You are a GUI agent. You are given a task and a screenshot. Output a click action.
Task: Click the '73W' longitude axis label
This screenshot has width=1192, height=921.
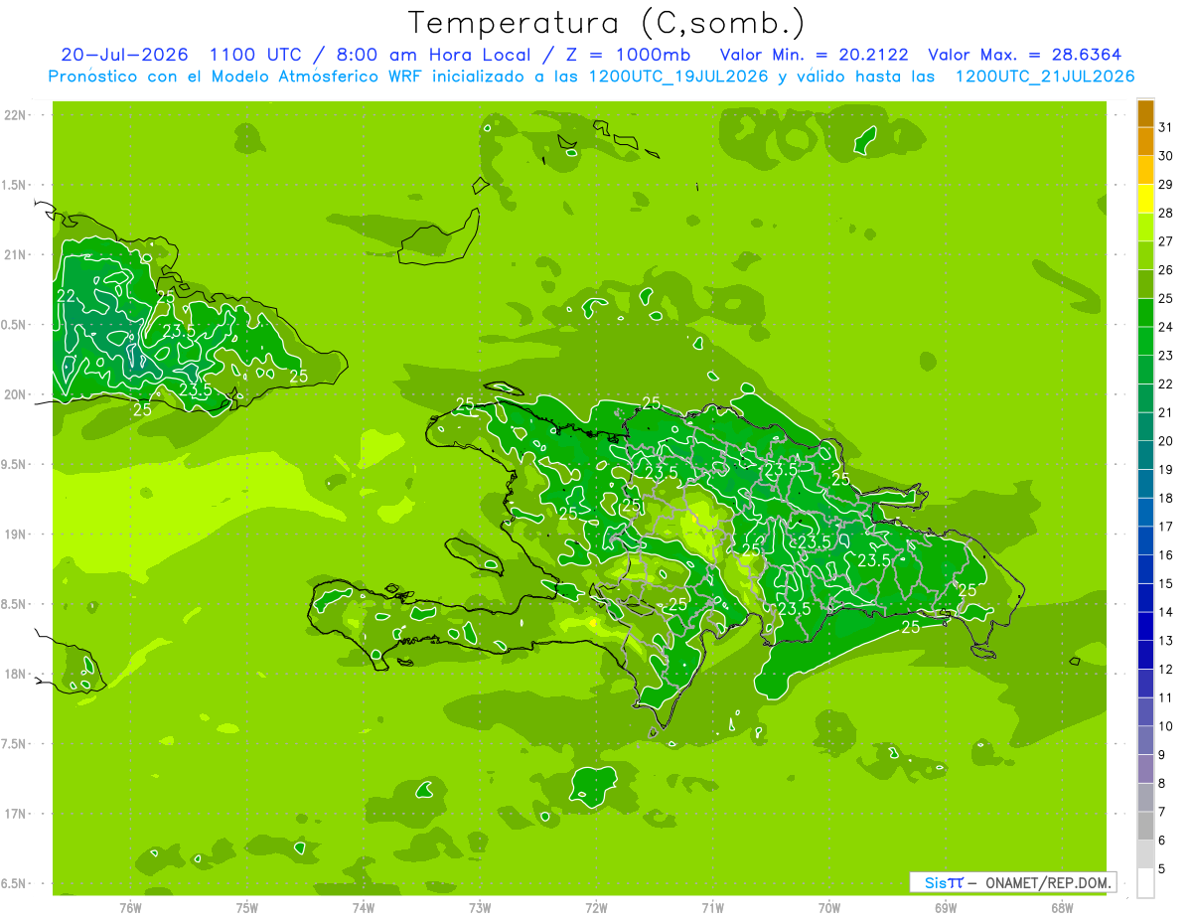coord(480,908)
